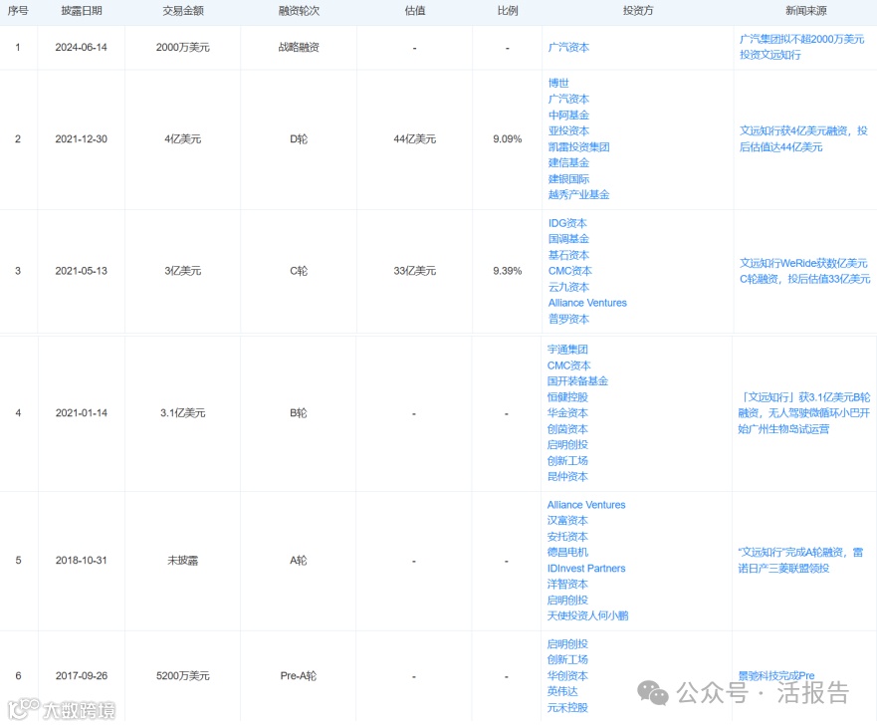The height and width of the screenshot is (727, 877).
Task: Click the 宇通集团 investor link
Action: [x=567, y=350]
